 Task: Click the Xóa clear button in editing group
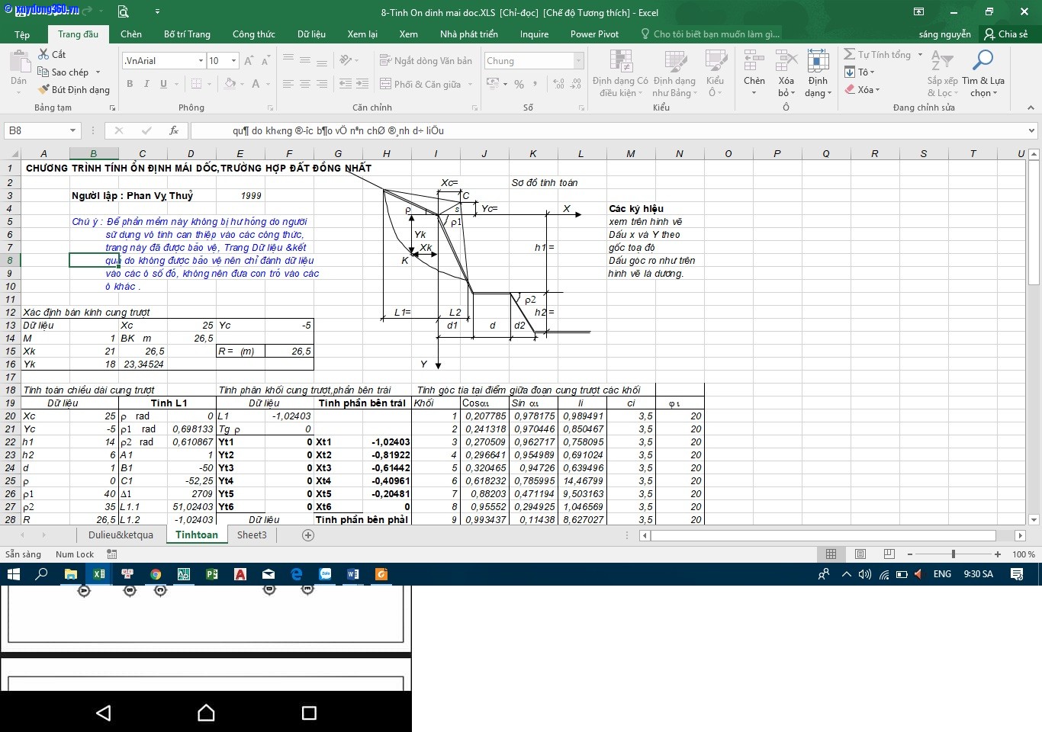pos(863,89)
